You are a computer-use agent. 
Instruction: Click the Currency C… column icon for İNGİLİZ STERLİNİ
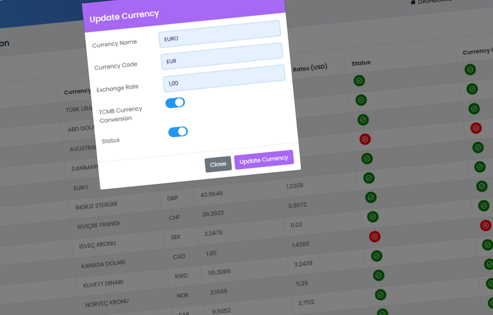(x=480, y=167)
